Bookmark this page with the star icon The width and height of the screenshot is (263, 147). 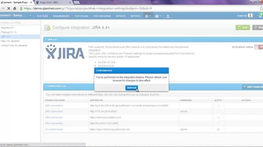(x=261, y=8)
